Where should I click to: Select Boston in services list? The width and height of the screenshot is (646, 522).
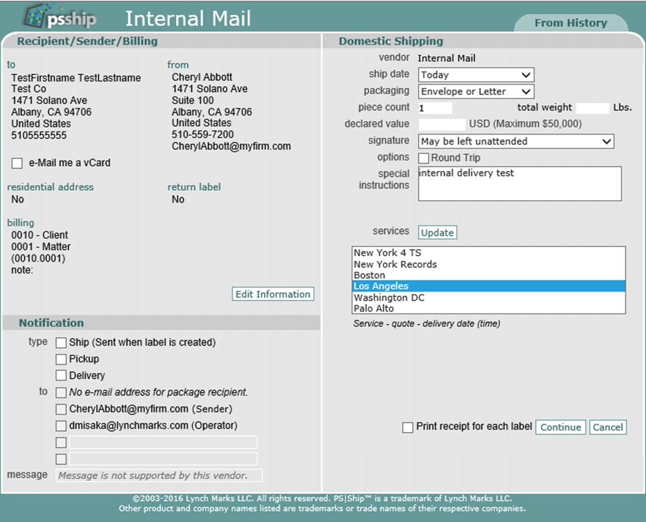(488, 275)
